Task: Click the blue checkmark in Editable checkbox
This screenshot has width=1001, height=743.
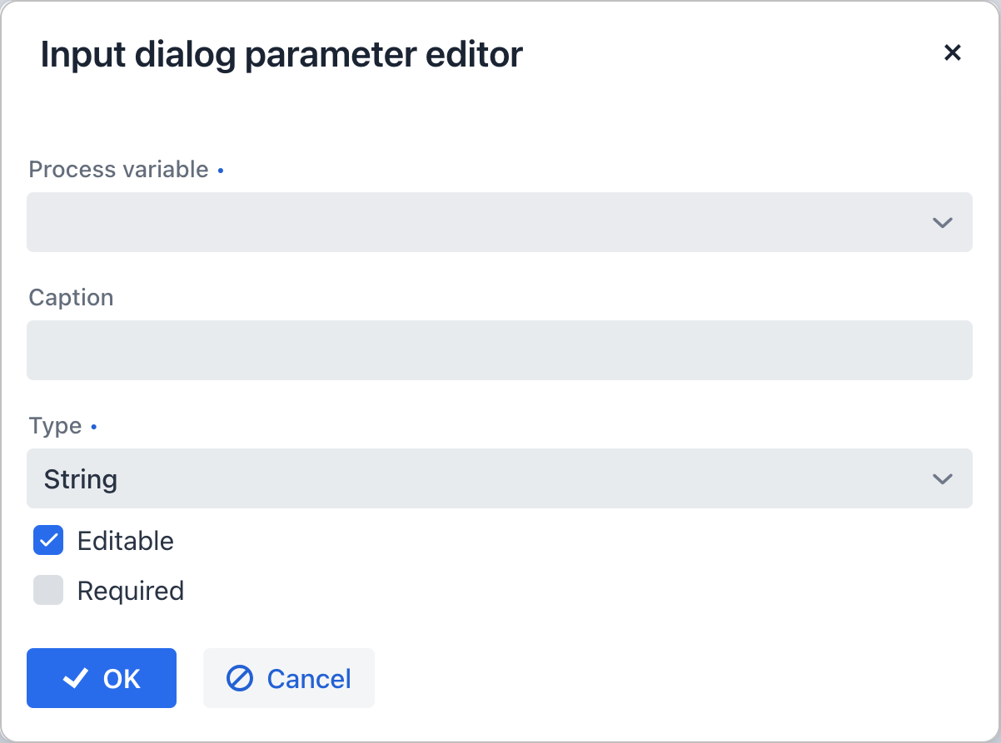Action: [x=47, y=540]
